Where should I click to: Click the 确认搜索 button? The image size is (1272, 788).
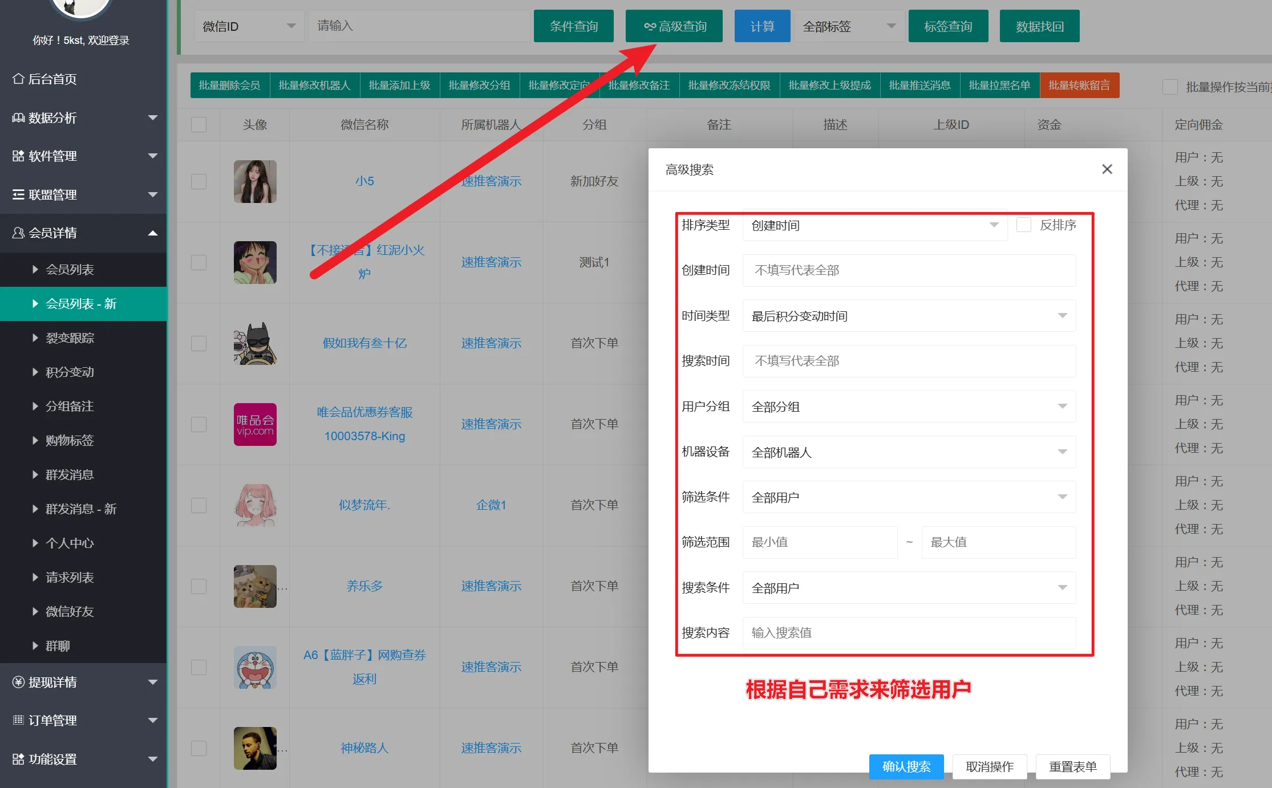pyautogui.click(x=906, y=767)
